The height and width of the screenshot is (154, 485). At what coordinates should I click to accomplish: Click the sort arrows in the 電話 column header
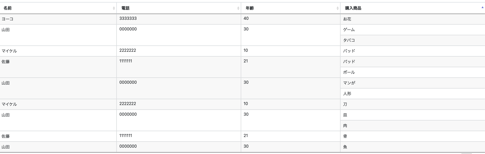[x=238, y=8]
